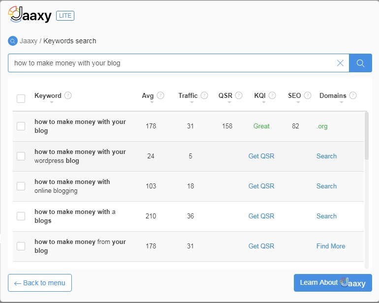This screenshot has width=379, height=303.
Task: Click keyword 'how to make money with a blogs'
Action: (75, 216)
